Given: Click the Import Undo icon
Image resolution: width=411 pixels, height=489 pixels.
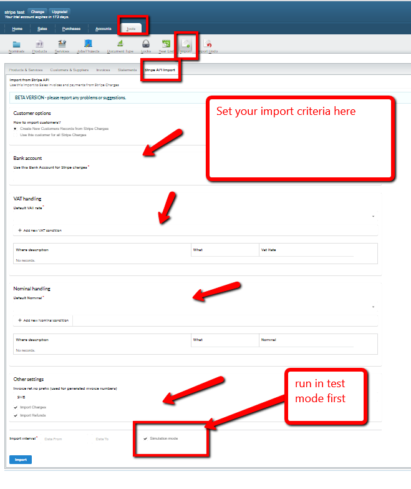Looking at the screenshot, I should tap(207, 44).
